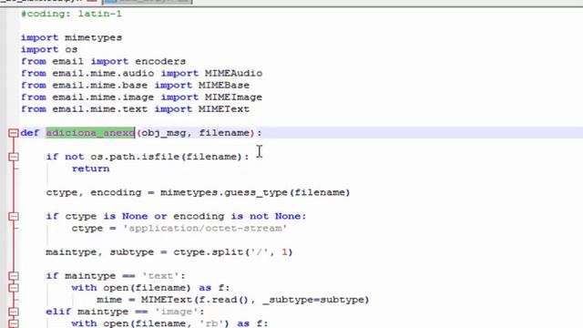The width and height of the screenshot is (583, 328).
Task: Click 'MIMEText' in the email.mime.text import
Action: point(224,109)
